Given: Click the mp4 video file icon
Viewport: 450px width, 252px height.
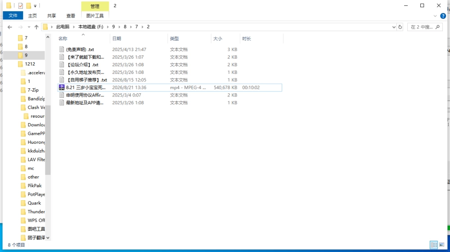Looking at the screenshot, I should pyautogui.click(x=61, y=87).
